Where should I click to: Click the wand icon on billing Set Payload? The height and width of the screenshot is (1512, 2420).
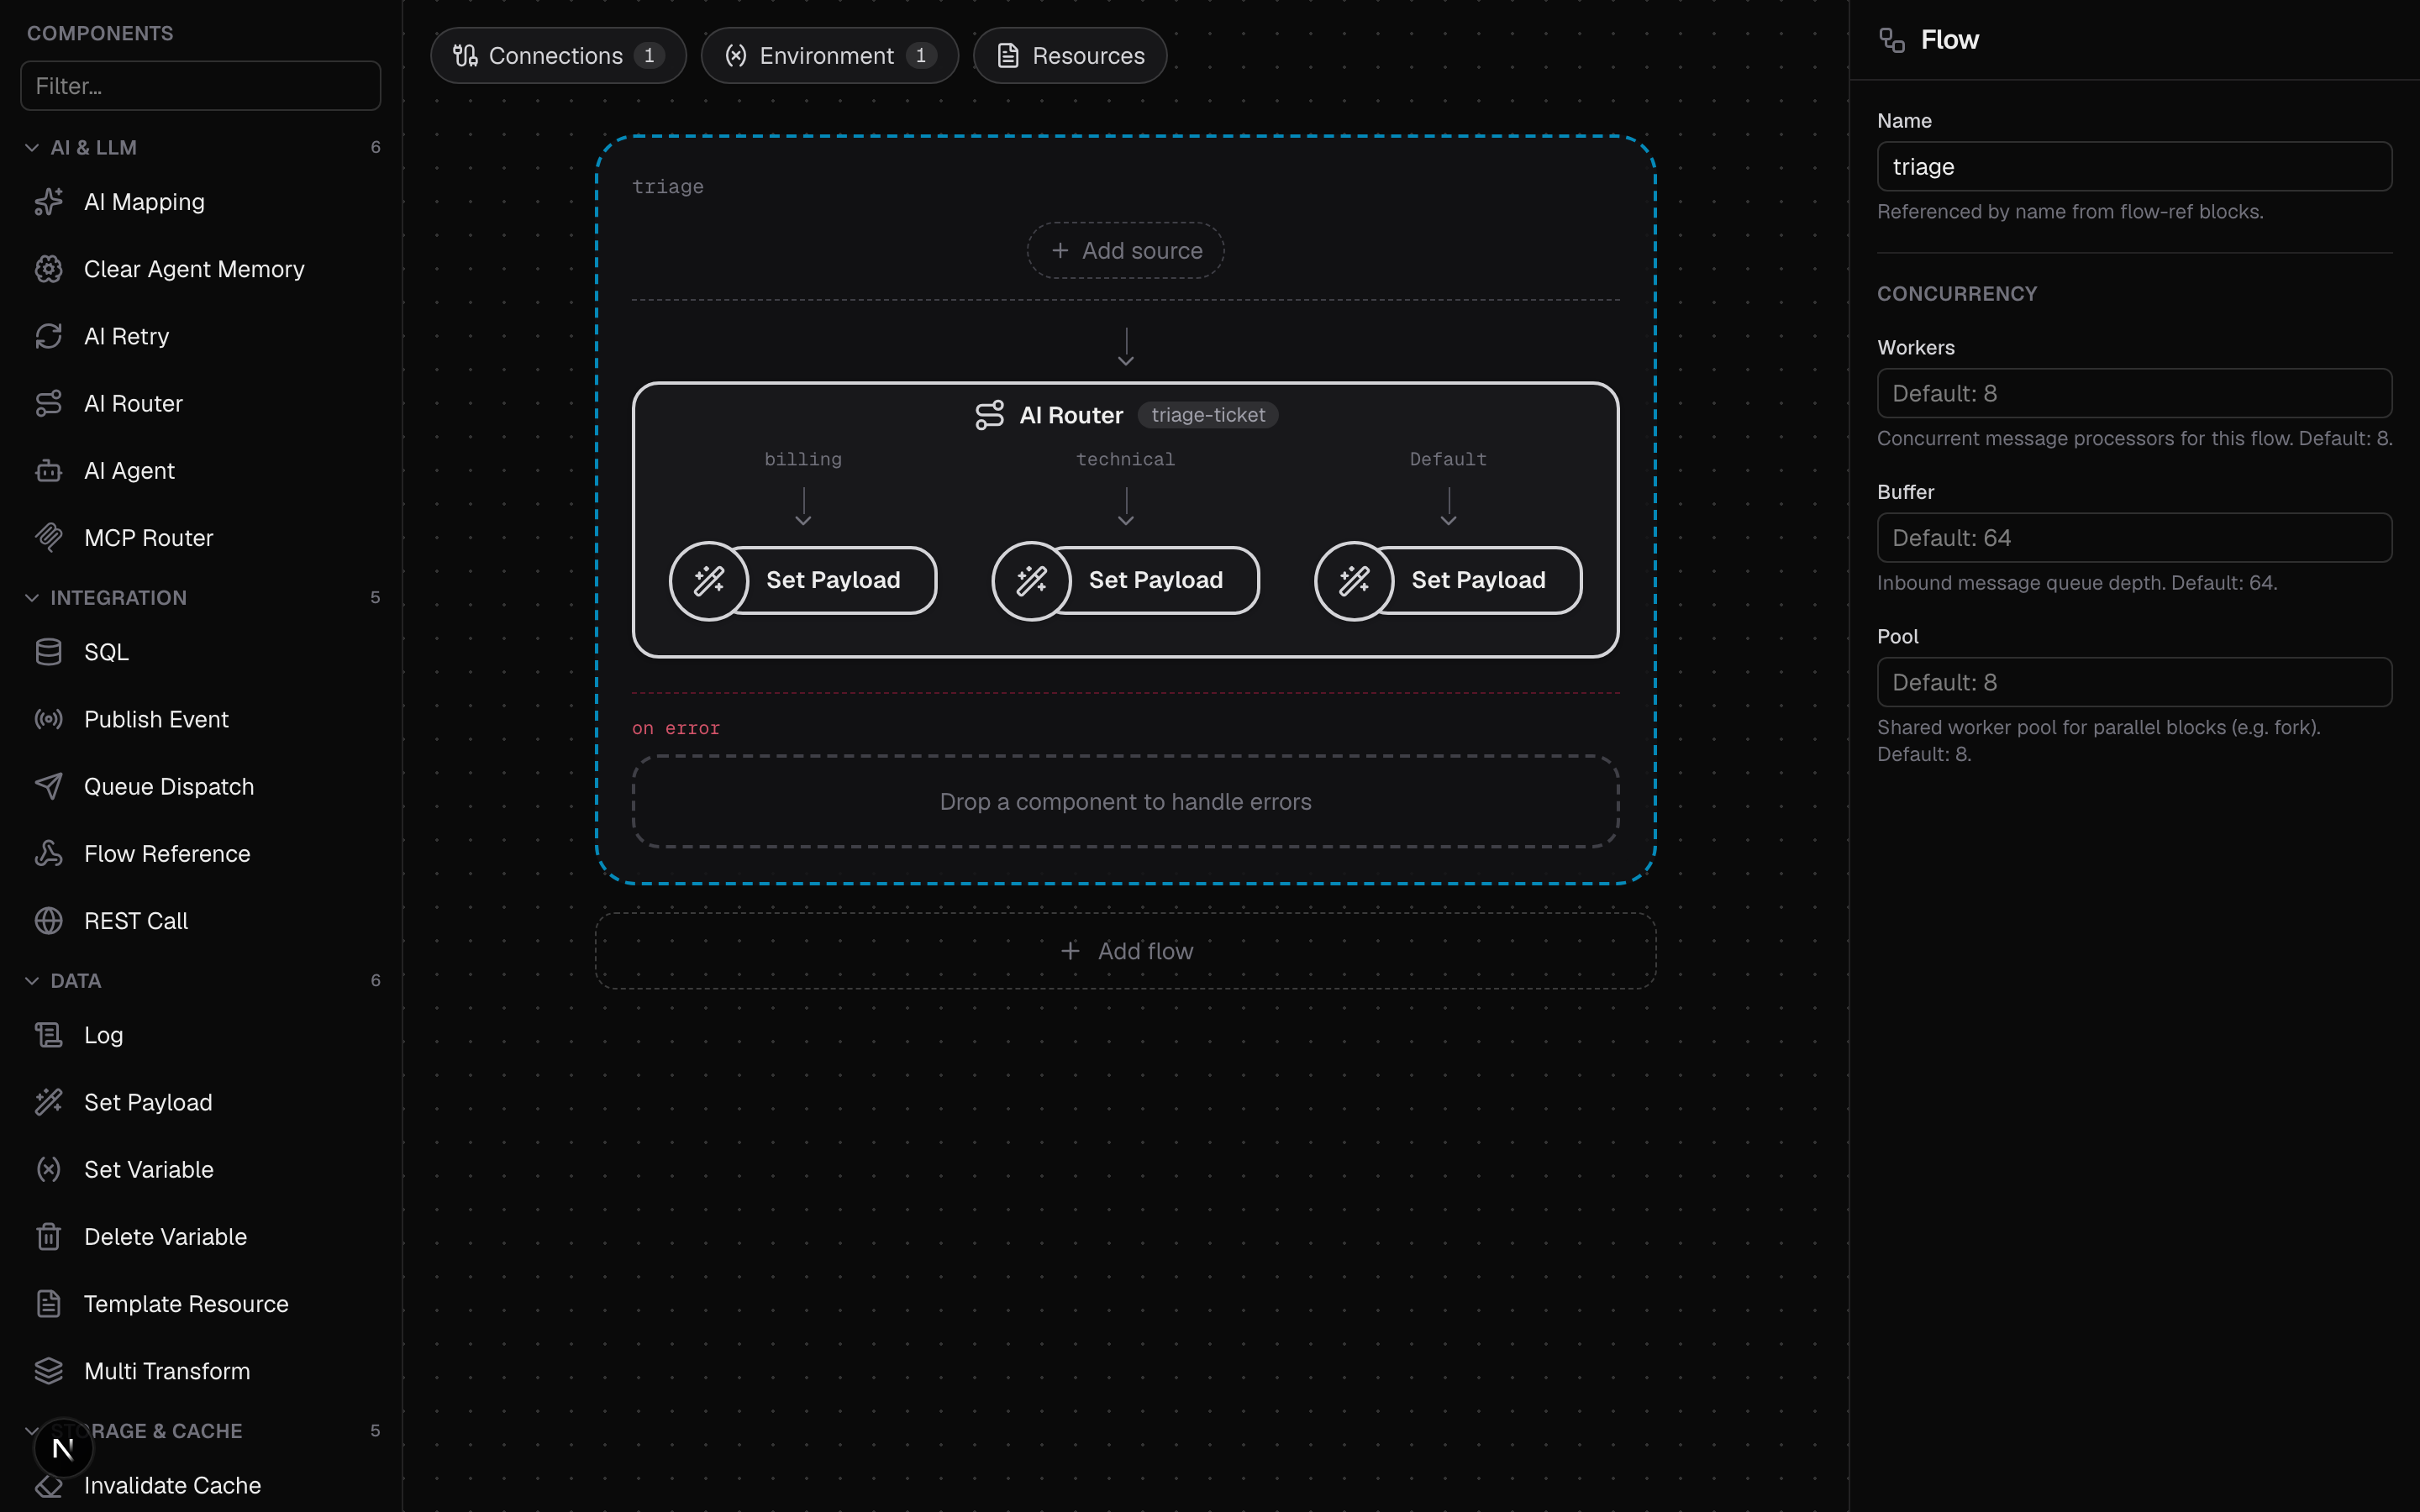[709, 580]
